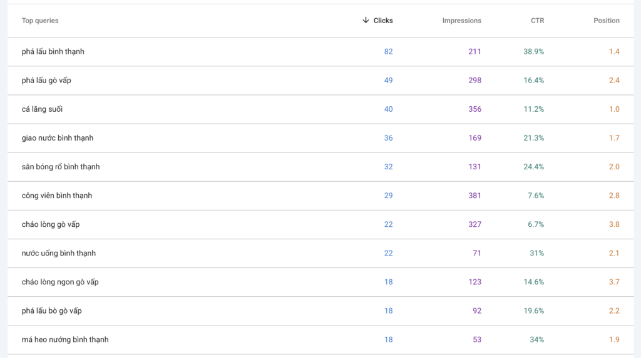This screenshot has width=641, height=358.
Task: Pick the 'cháo lòng ngon gò vấp' query
Action: pyautogui.click(x=60, y=282)
